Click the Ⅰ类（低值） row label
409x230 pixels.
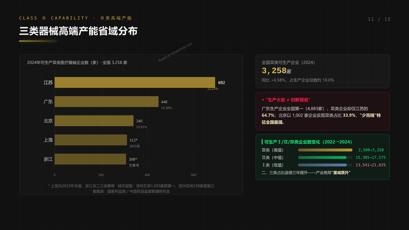273,165
